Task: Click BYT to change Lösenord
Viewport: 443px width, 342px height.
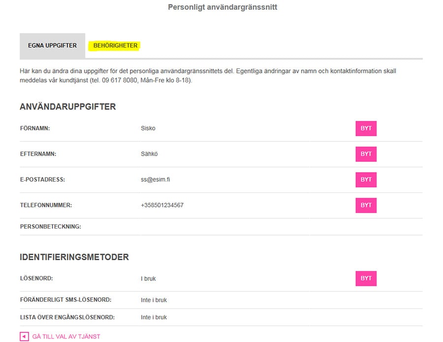Action: click(x=366, y=278)
